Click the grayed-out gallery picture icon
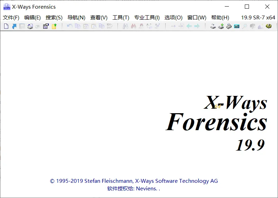278x198 pixels. click(260, 26)
